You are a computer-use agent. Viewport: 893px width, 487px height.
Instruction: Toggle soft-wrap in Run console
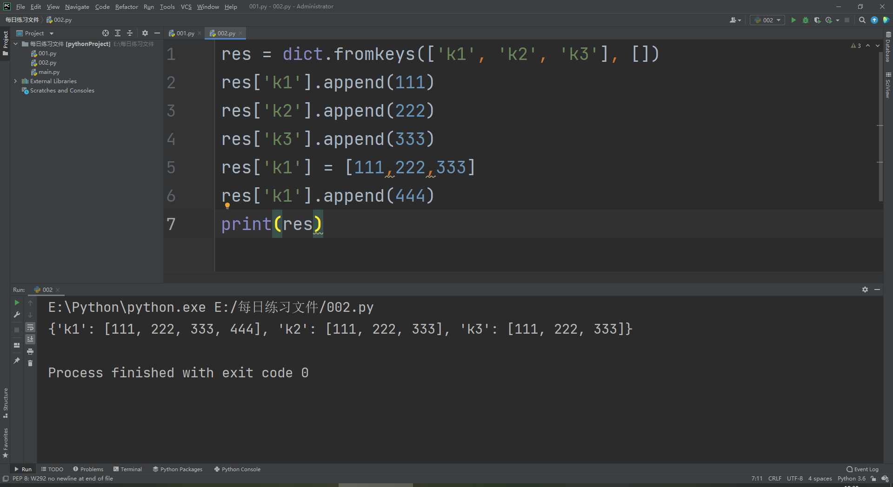[x=30, y=327]
